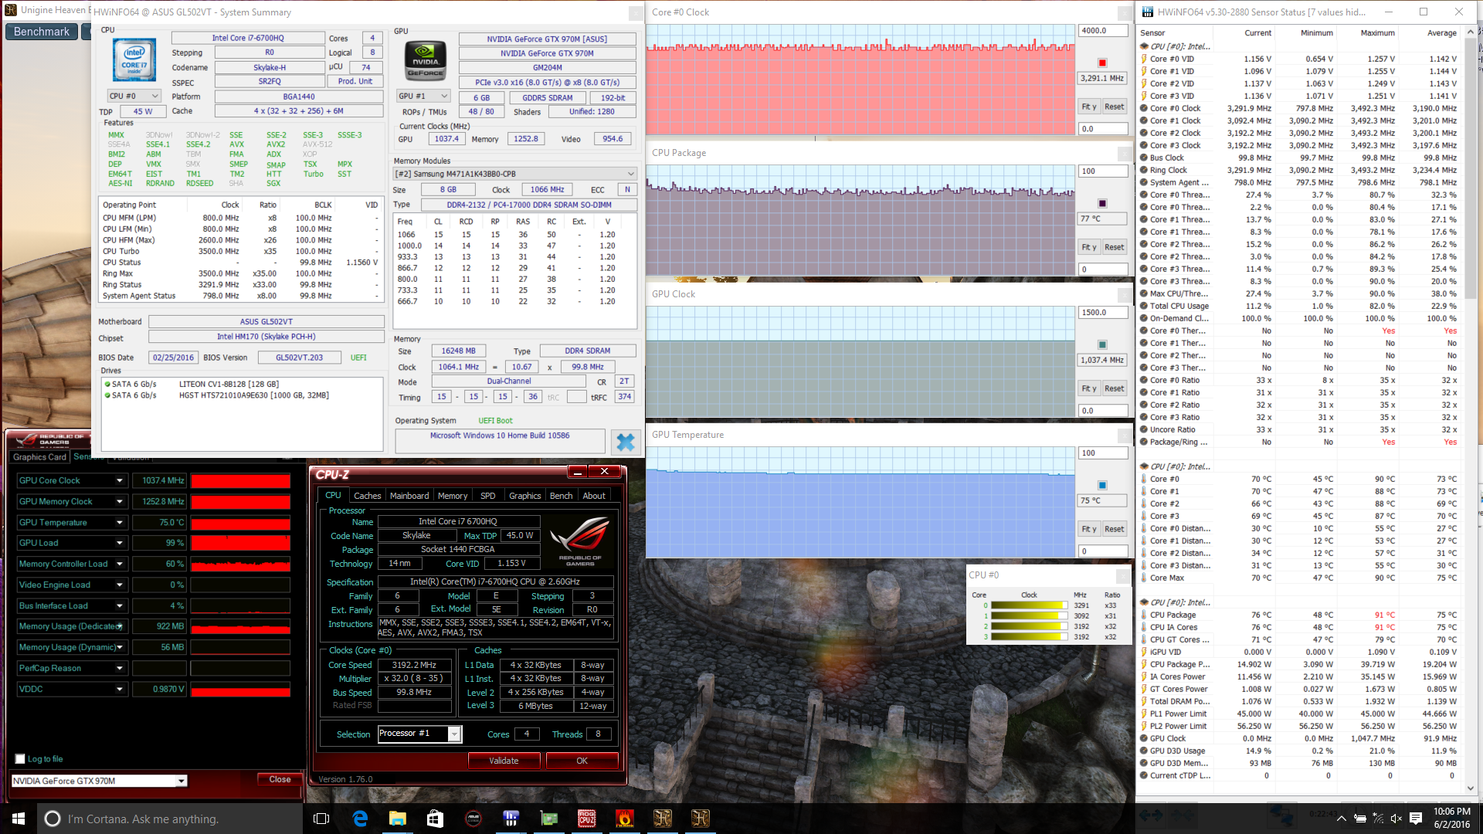Open the CPU #0 selector dropdown
The width and height of the screenshot is (1483, 834).
point(134,97)
